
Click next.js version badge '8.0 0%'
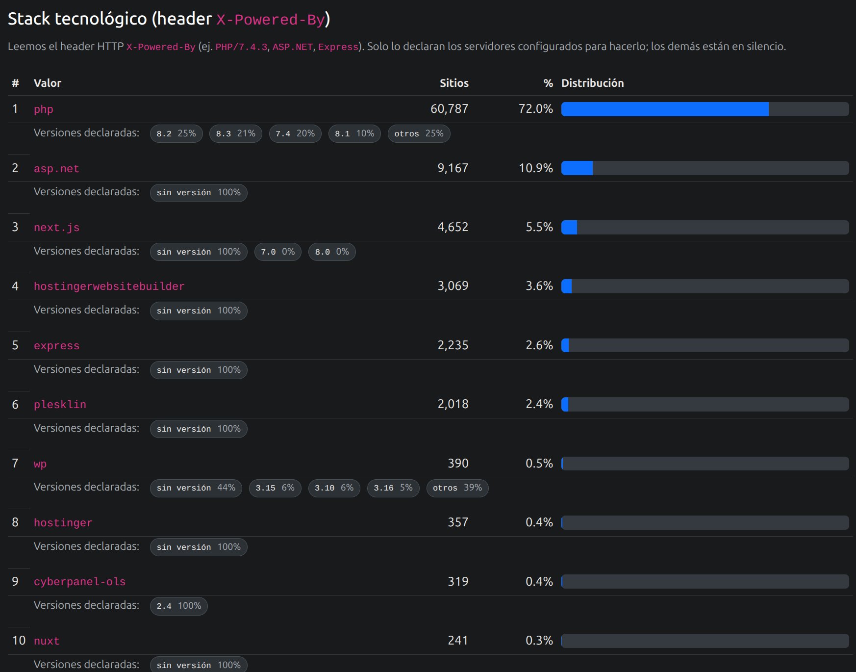(332, 252)
